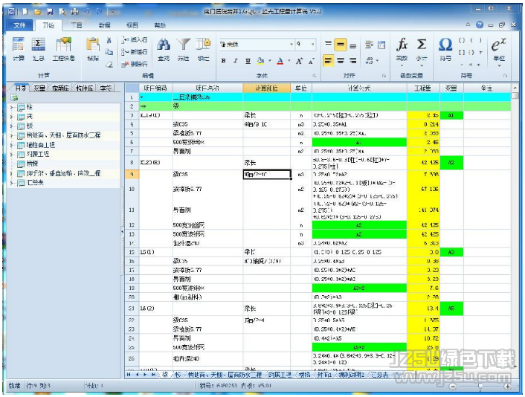Screen dimensions: 525x397
Task: Toggle bold formatting button
Action: (x=224, y=61)
